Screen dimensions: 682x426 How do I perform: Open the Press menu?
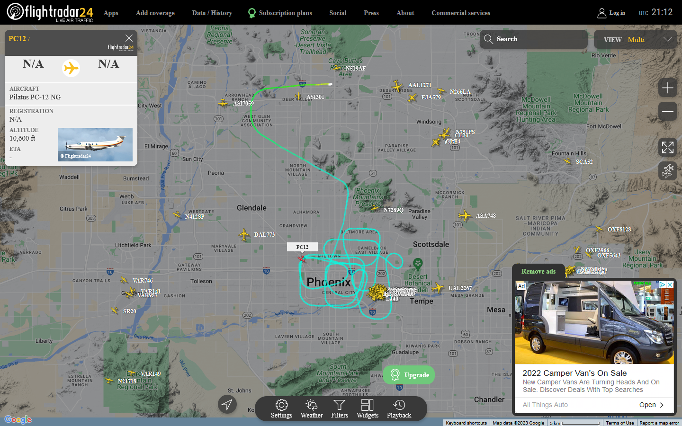(371, 13)
